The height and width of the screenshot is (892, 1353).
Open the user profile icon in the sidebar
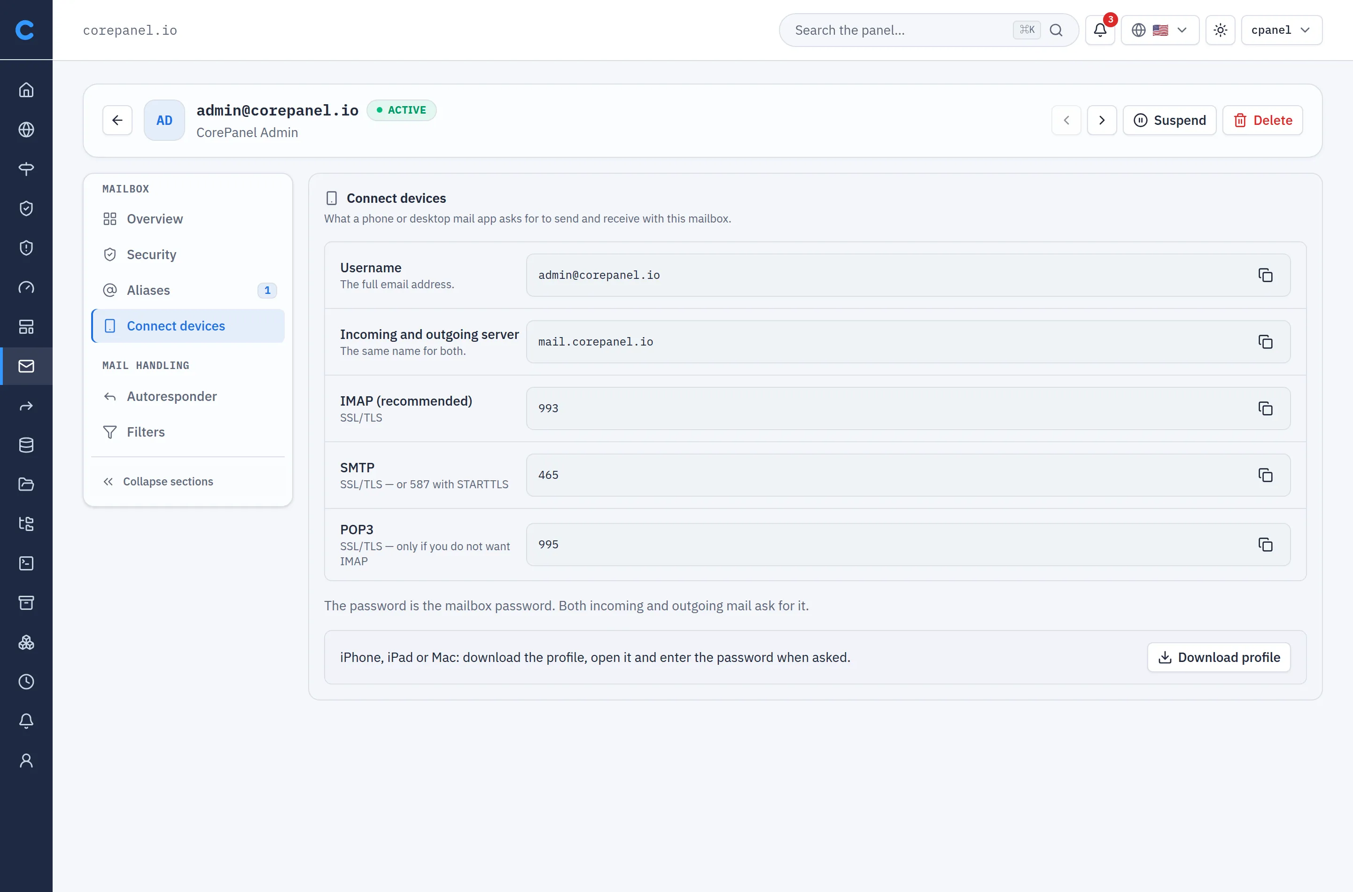click(x=26, y=761)
